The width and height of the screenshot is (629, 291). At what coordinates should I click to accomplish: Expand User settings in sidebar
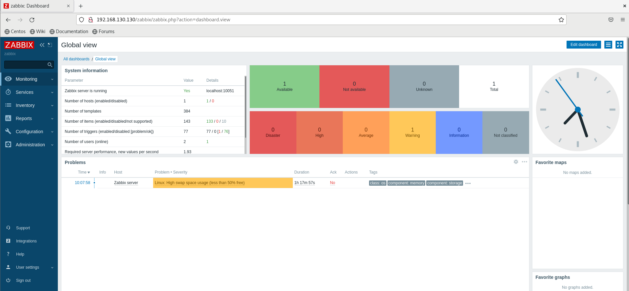click(29, 267)
